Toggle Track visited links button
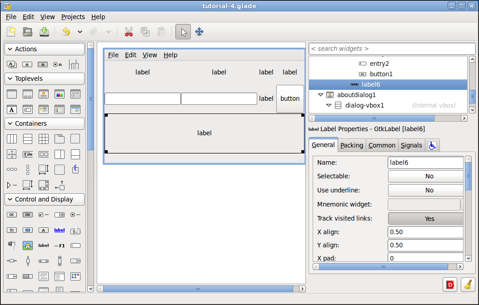479x305 pixels. click(x=425, y=219)
